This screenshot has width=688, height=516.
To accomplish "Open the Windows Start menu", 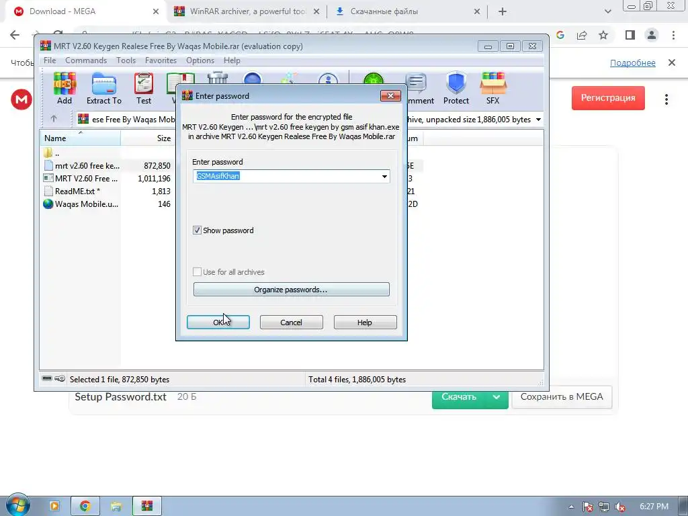I will point(17,506).
